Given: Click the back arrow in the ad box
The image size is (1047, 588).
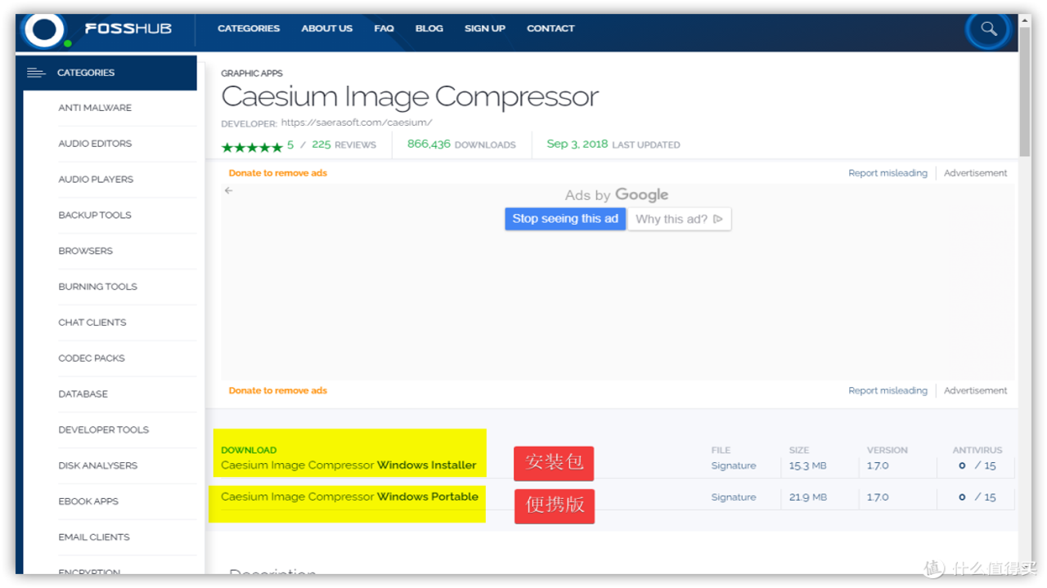Looking at the screenshot, I should [229, 190].
